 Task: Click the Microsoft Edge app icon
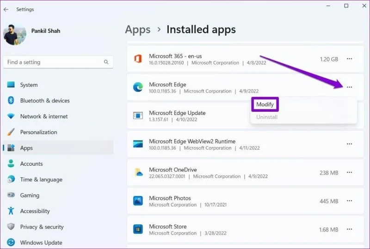(x=138, y=87)
